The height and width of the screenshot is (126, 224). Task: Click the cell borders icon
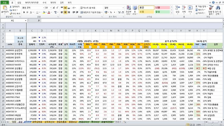(37, 12)
